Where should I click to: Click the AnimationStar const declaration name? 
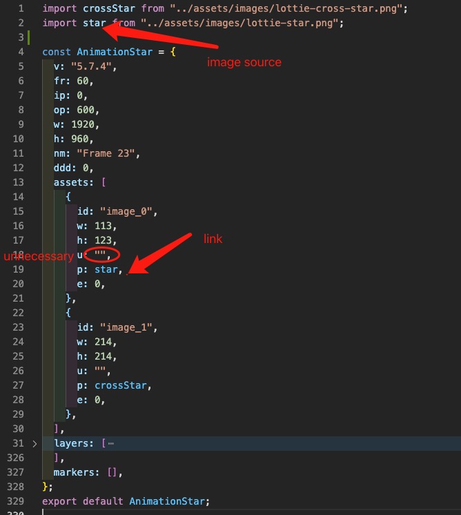[115, 52]
